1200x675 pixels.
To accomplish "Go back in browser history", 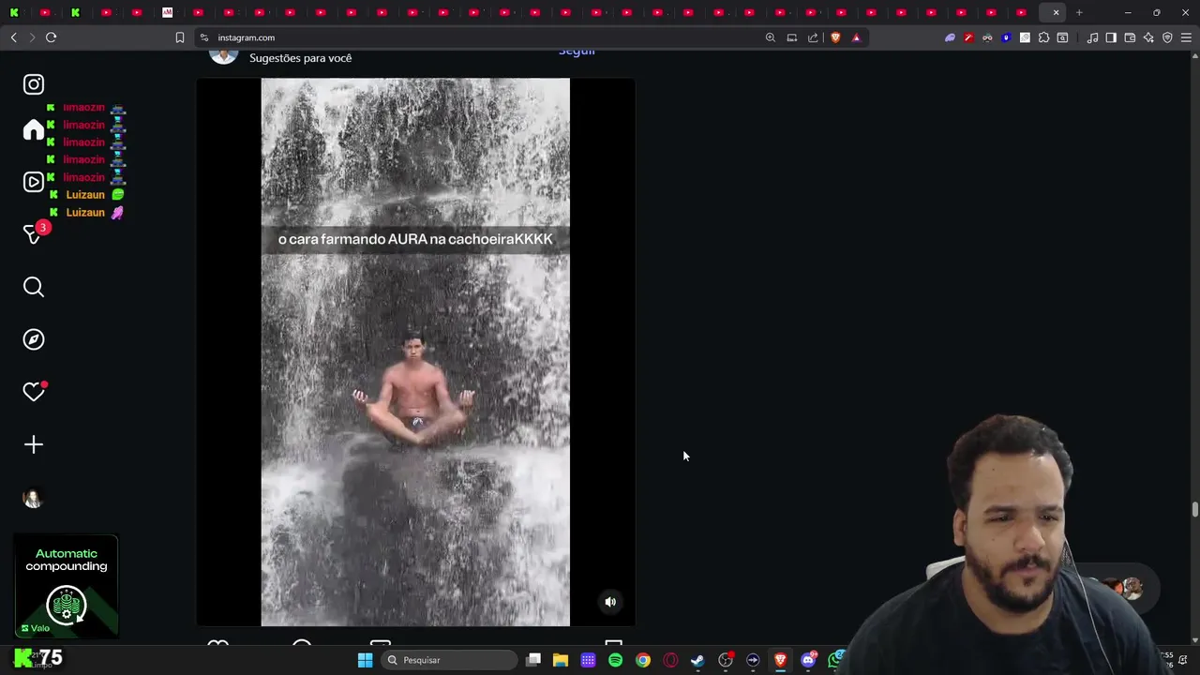I will [x=13, y=37].
